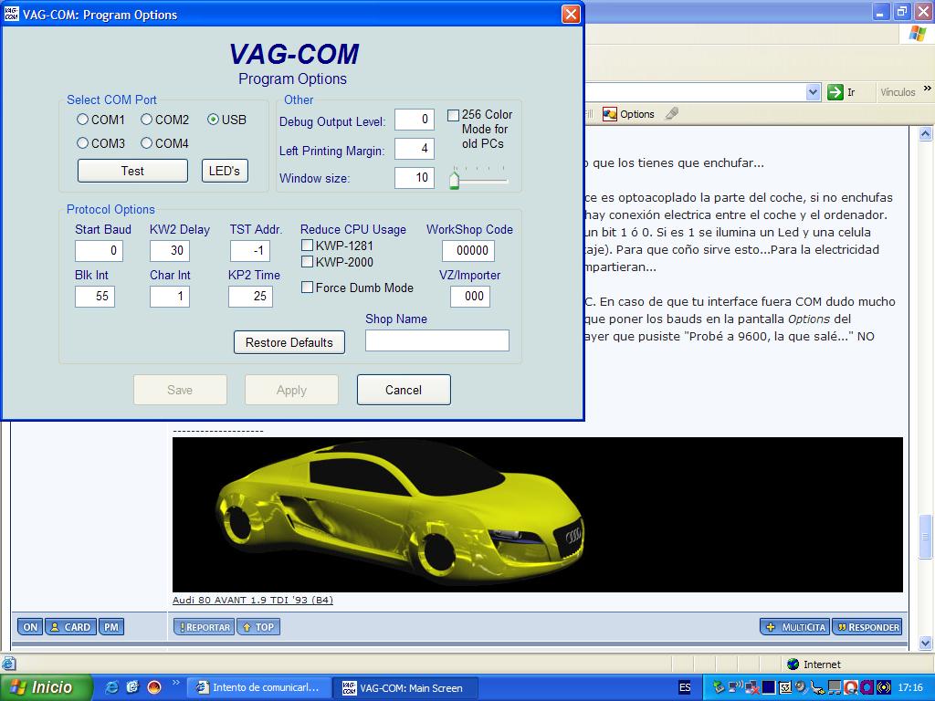
Task: Switch to Intento de comunicarl... taskbar window
Action: click(x=258, y=687)
